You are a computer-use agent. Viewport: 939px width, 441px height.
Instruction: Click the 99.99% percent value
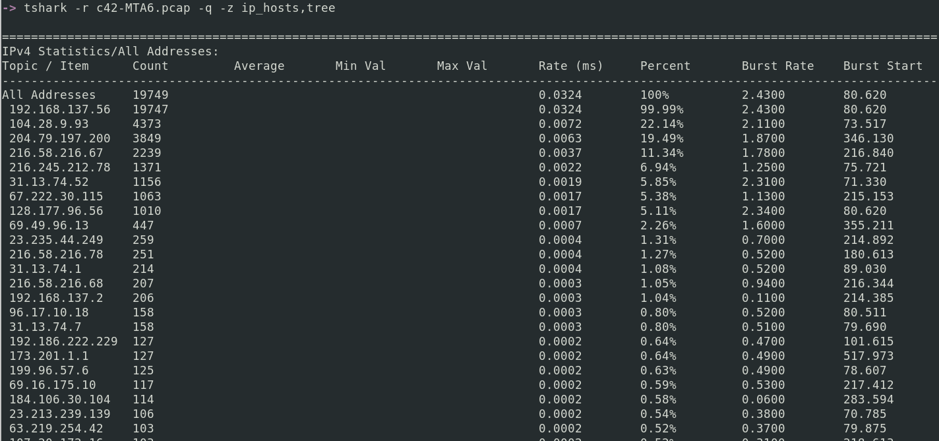coord(661,109)
